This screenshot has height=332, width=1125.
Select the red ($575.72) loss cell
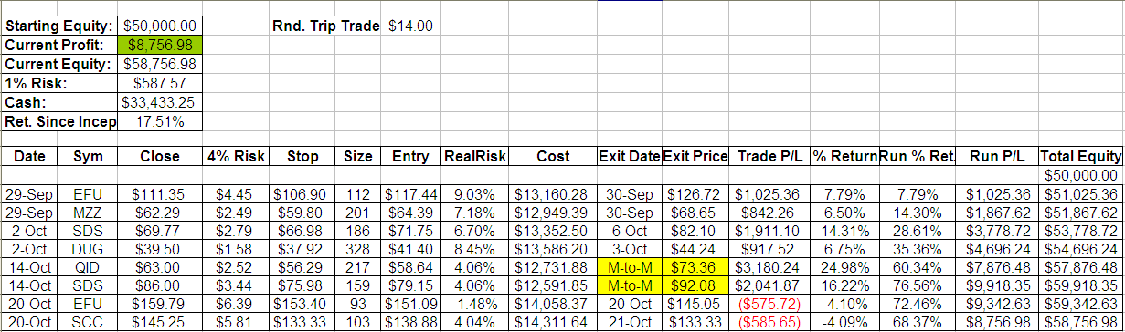[765, 306]
